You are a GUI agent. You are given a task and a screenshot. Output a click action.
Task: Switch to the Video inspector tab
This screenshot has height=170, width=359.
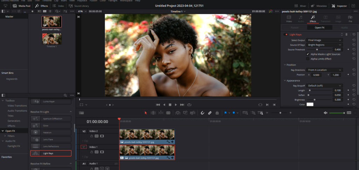(289, 19)
